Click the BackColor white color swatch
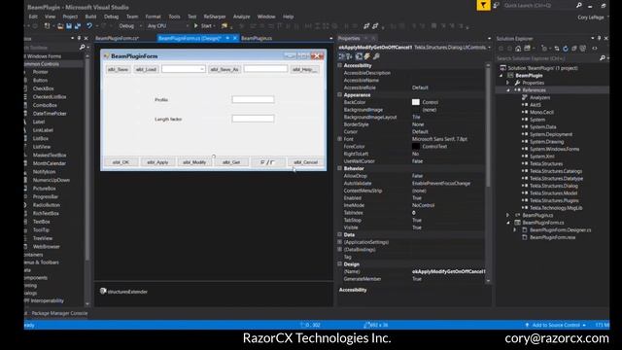622x350 pixels. [x=415, y=102]
